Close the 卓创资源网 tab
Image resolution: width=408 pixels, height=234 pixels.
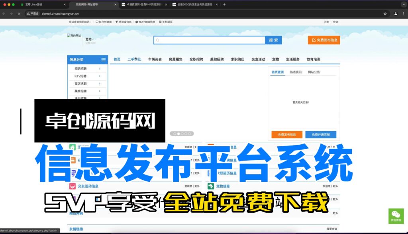[x=166, y=4]
